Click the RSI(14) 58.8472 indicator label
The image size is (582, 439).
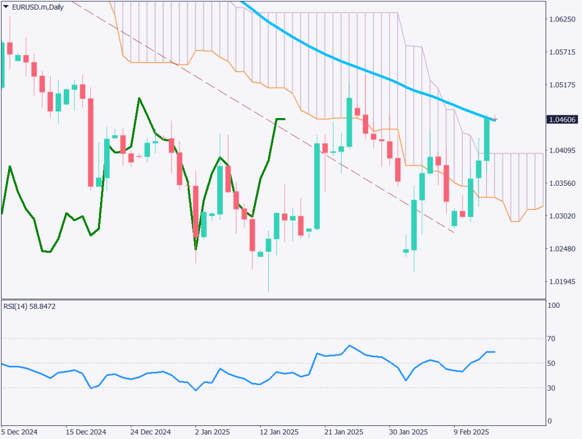29,306
